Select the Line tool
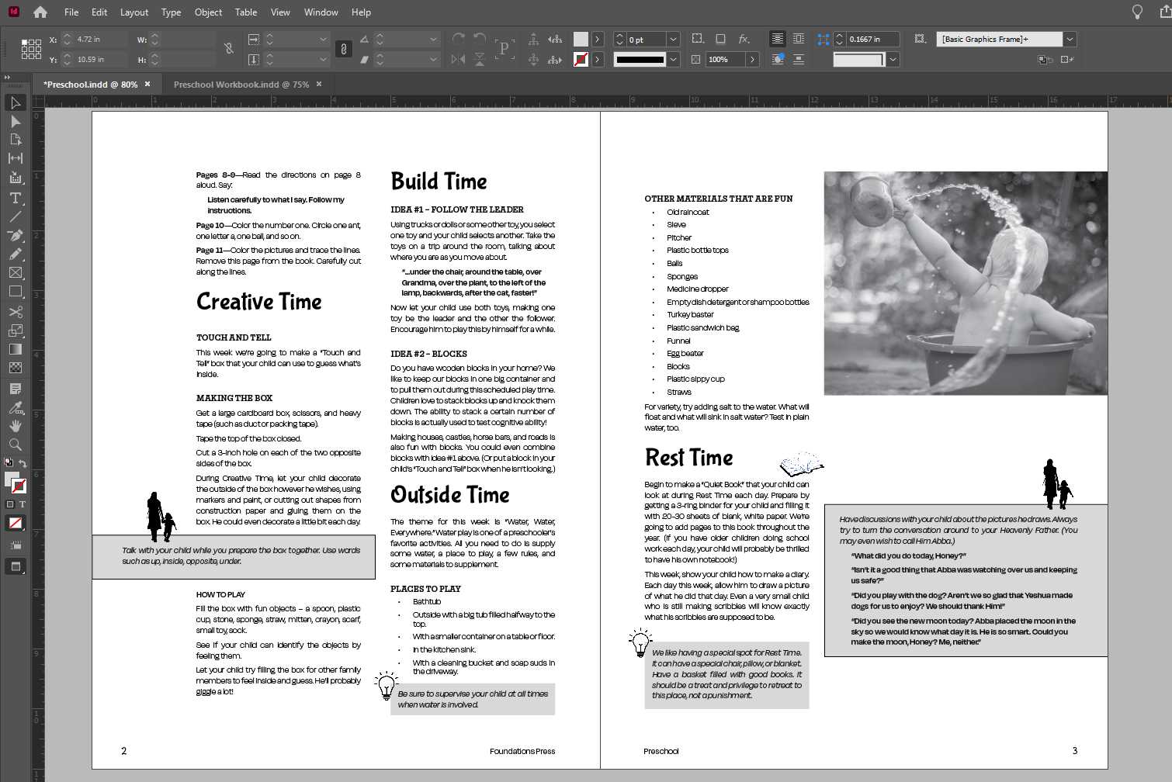 [15, 216]
